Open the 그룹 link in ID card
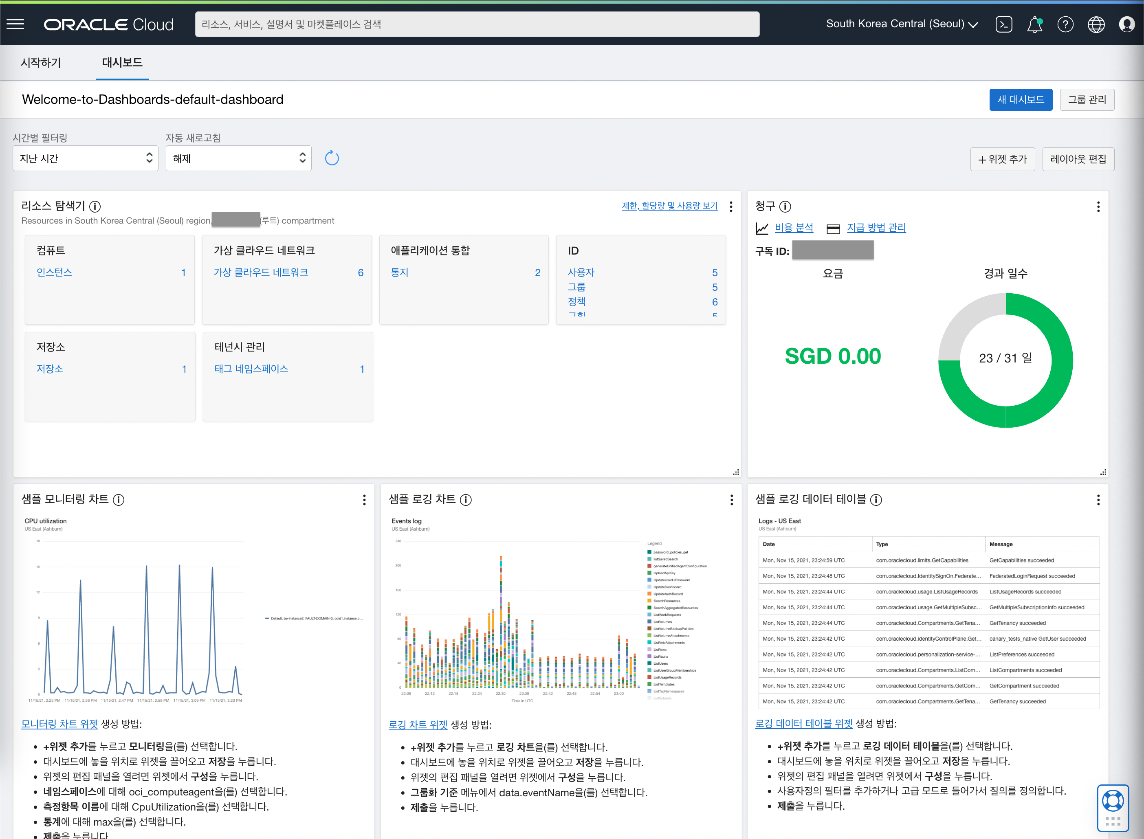Viewport: 1144px width, 839px height. [576, 287]
